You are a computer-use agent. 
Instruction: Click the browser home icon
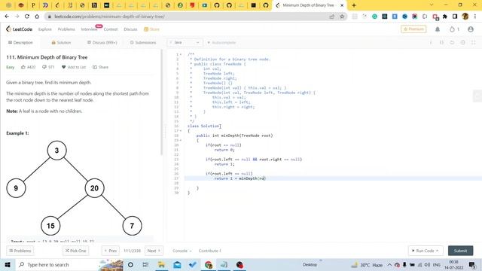[x=37, y=17]
